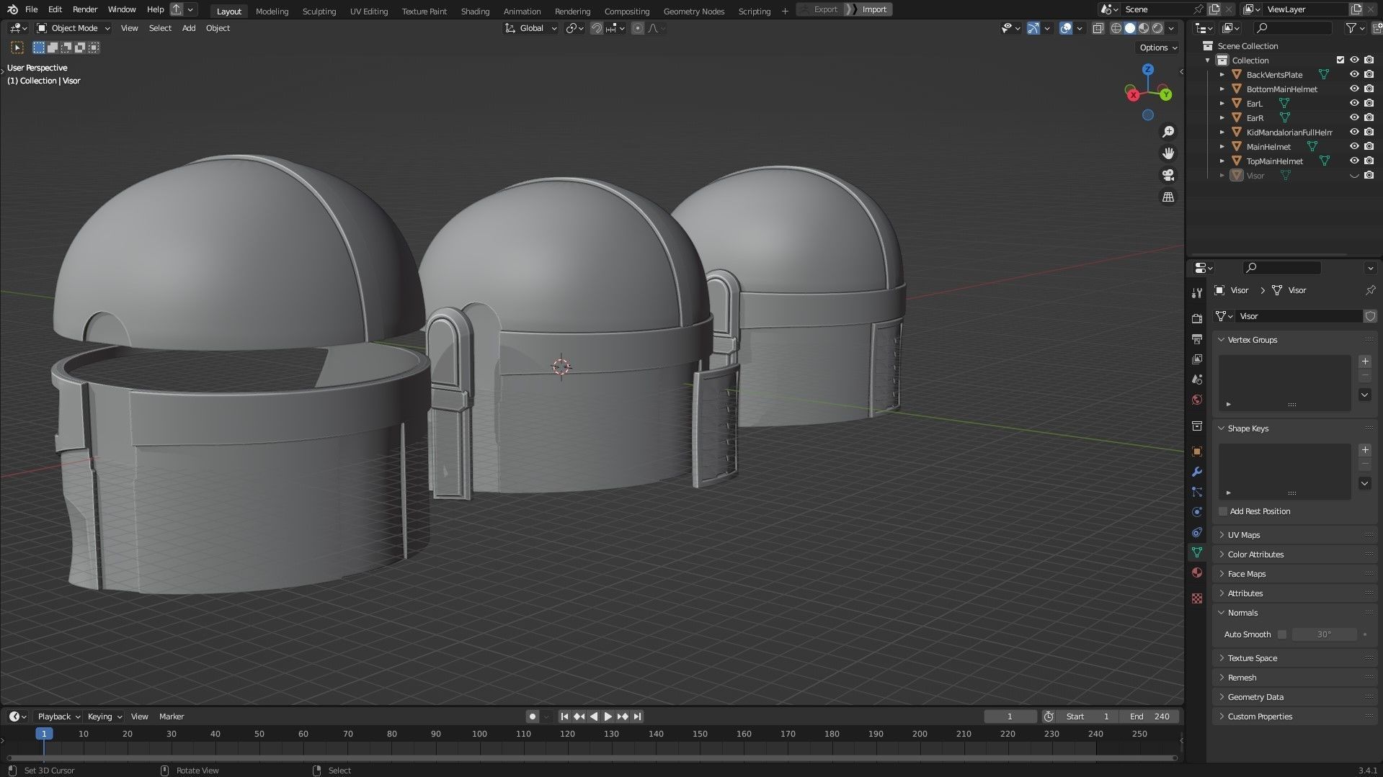Open the Collection properties tab
Viewport: 1383px width, 777px height.
(1197, 426)
